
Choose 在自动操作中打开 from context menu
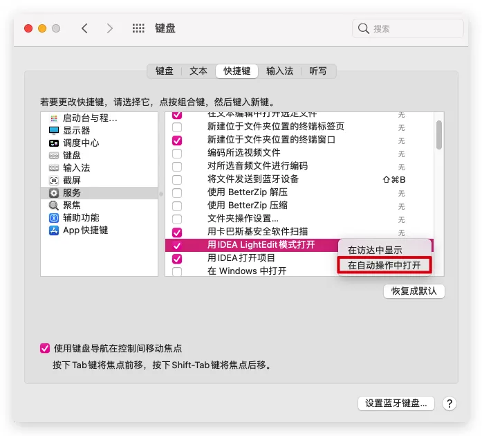coord(384,265)
